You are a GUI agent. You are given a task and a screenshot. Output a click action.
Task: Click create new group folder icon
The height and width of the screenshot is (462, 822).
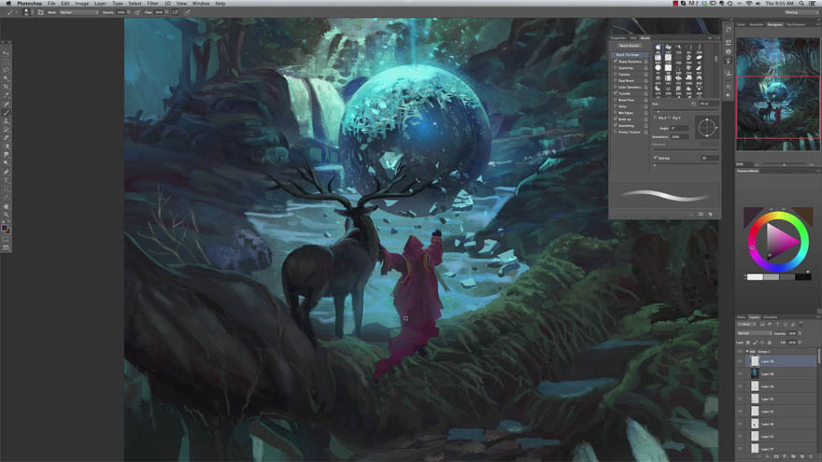(x=793, y=456)
